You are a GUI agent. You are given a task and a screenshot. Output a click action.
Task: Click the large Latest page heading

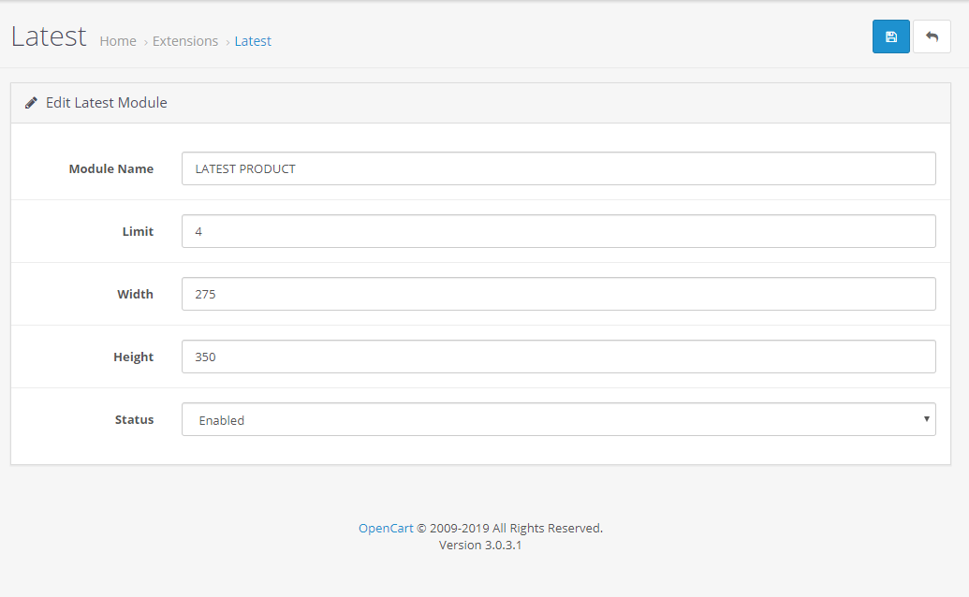[x=49, y=37]
